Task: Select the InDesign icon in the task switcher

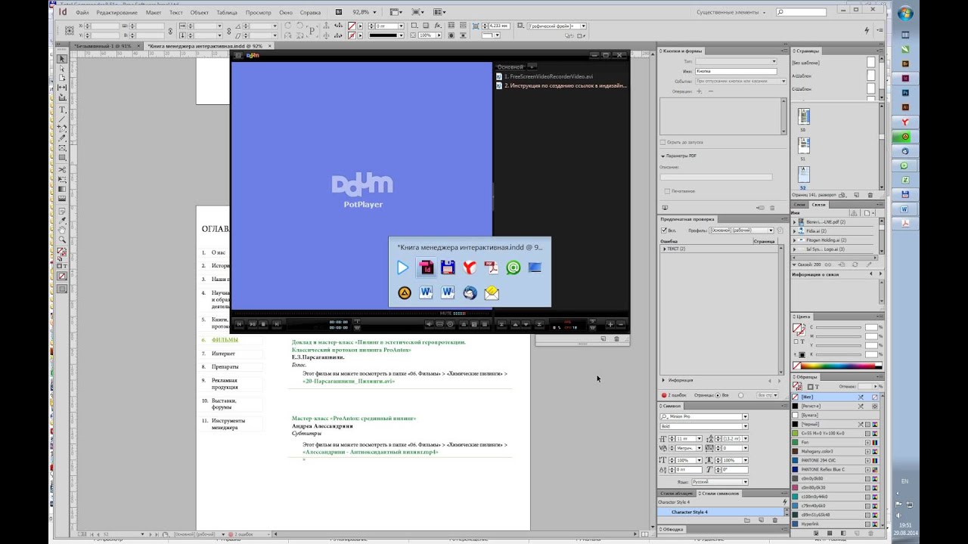Action: click(x=426, y=267)
